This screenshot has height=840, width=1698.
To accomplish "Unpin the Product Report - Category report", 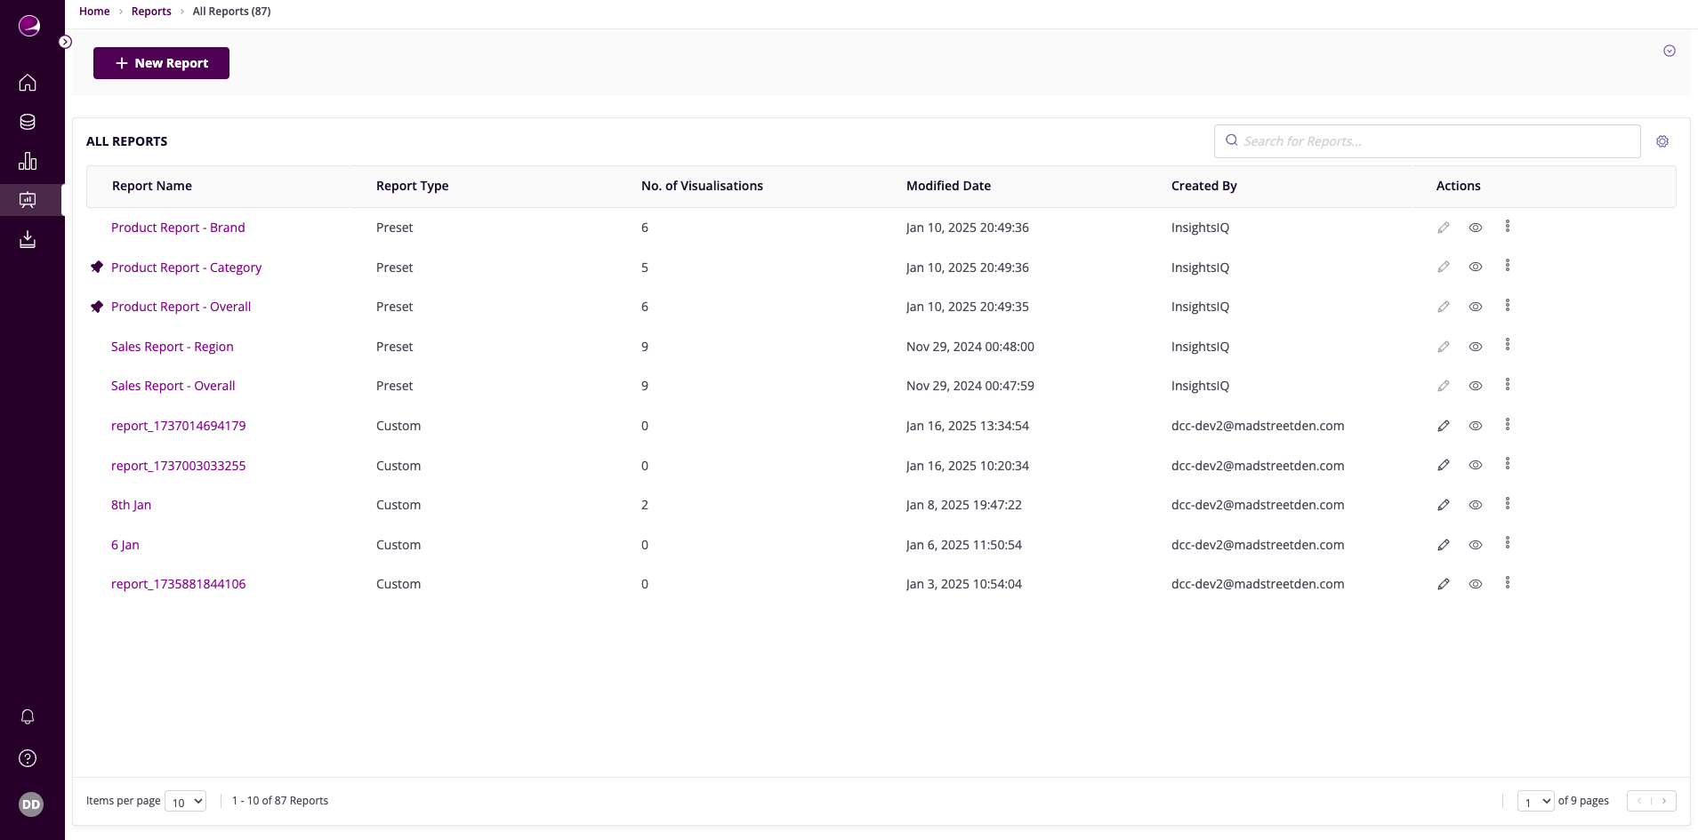I will tap(97, 266).
